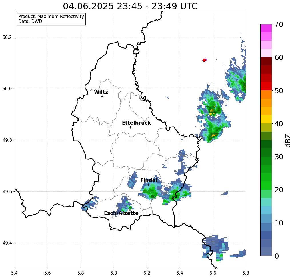This screenshot has width=294, height=278.
Task: Click latitude axis label 50.0
Action: coord(7,89)
